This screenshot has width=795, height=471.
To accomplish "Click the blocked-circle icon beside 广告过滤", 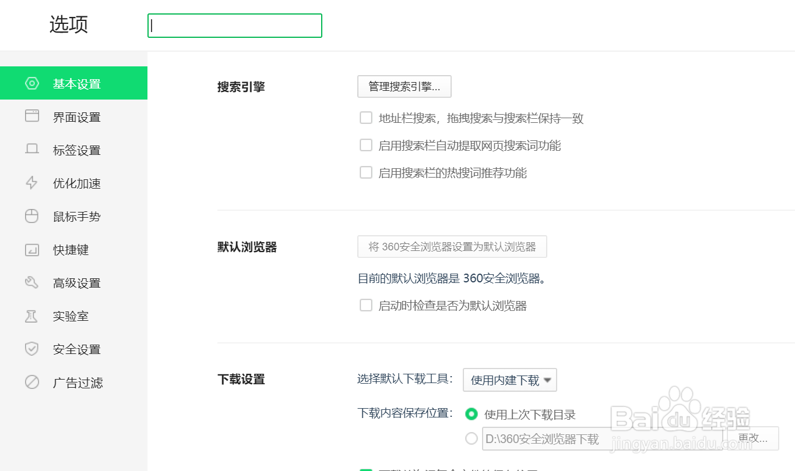I will [31, 383].
